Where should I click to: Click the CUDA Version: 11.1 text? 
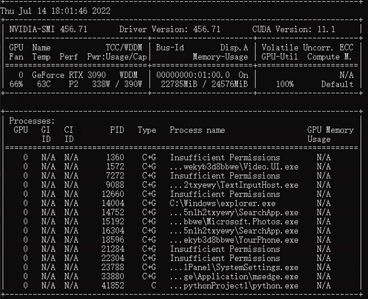click(294, 29)
